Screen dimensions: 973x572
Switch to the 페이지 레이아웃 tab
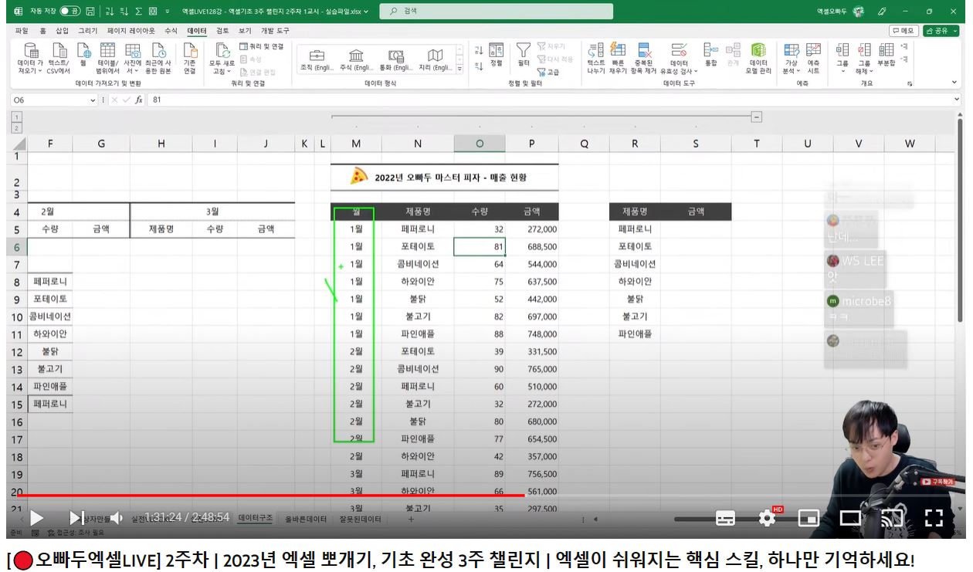pos(131,30)
